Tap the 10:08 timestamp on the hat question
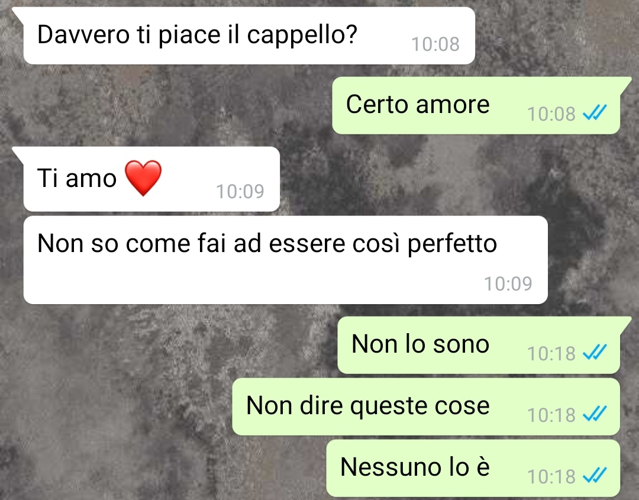 click(435, 44)
